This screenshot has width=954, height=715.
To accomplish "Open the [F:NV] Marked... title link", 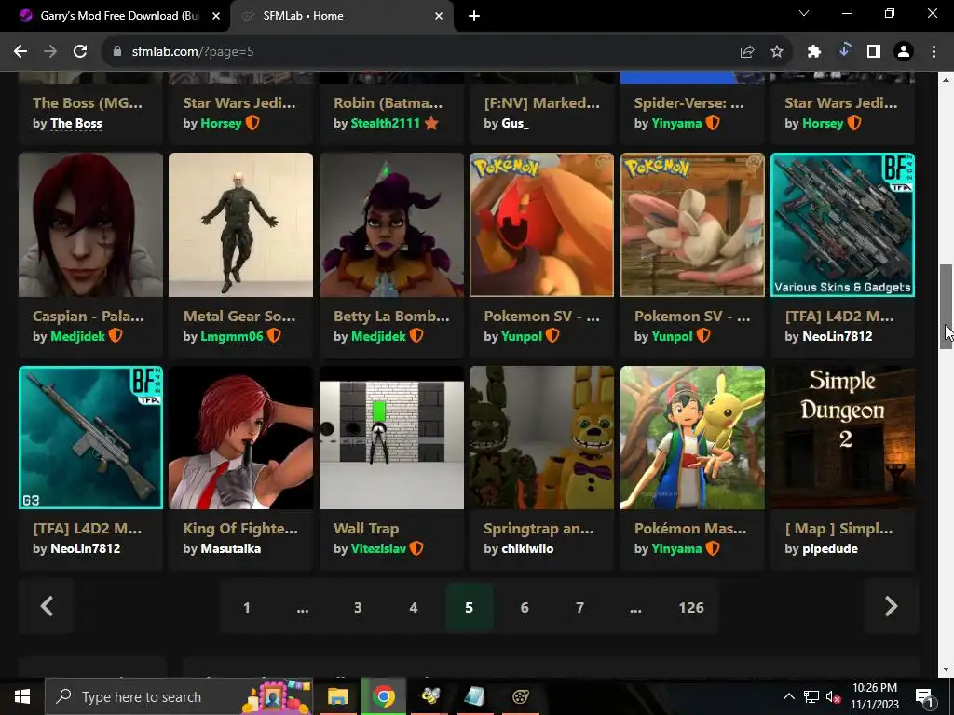I will point(541,102).
